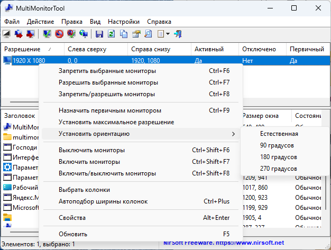The height and width of the screenshot is (250, 331).
Task: Select 270 градусов orientation
Action: [285, 169]
